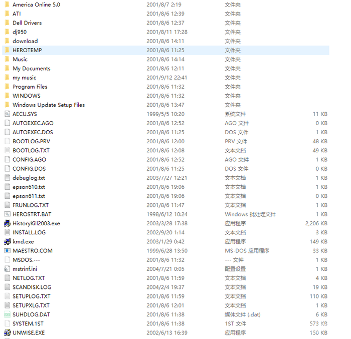Click the AECU.SYS system file icon
Screen dimensions: 351x339
(7, 114)
